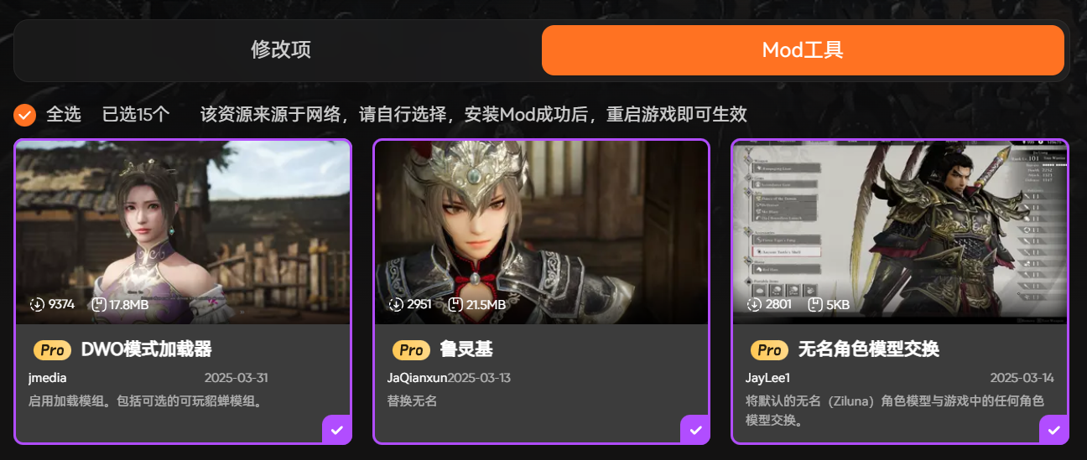Click the file size icon showing 21.5MB
1087x460 pixels.
(455, 304)
